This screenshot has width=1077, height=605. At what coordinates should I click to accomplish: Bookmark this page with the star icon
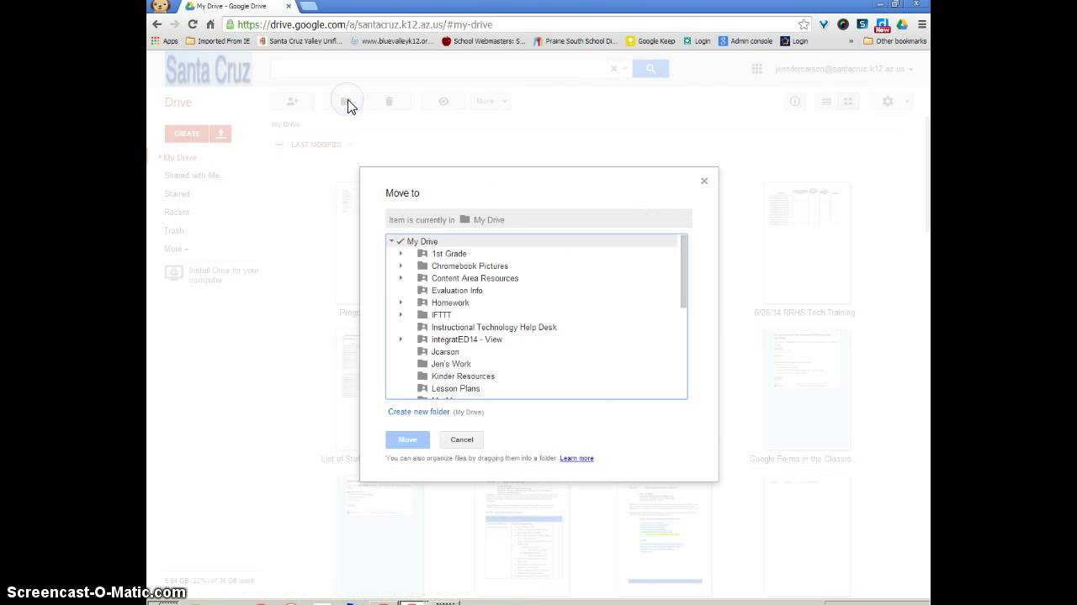click(804, 24)
